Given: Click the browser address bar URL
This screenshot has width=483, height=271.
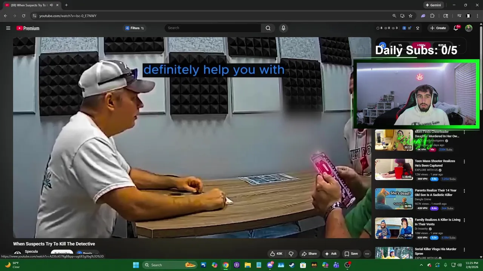Looking at the screenshot, I should tap(68, 16).
